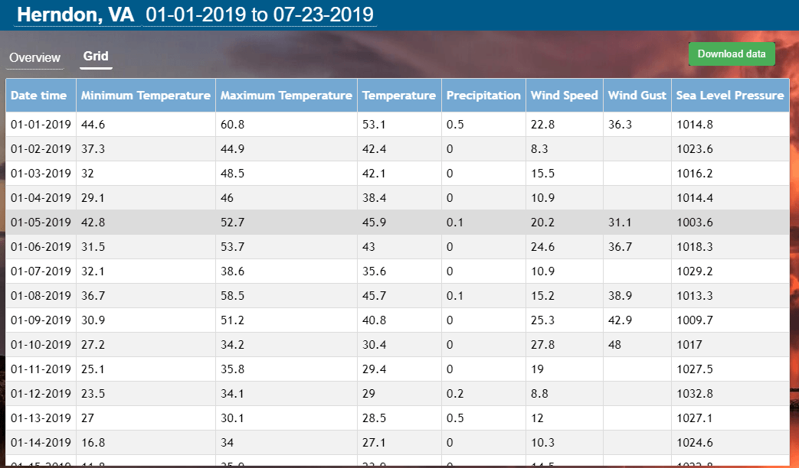Sort the Temperature column

coord(399,95)
